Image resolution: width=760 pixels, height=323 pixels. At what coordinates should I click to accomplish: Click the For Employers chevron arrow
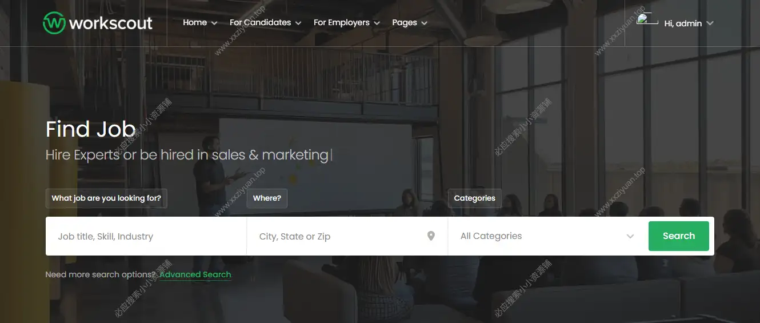377,23
